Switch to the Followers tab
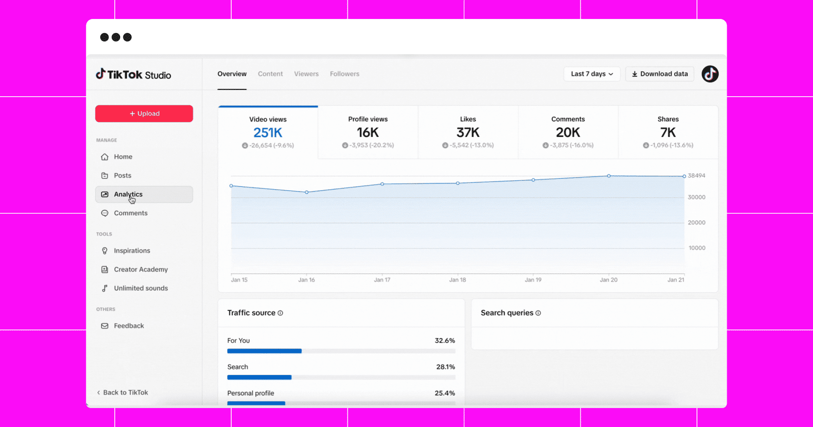The width and height of the screenshot is (813, 427). pyautogui.click(x=345, y=74)
